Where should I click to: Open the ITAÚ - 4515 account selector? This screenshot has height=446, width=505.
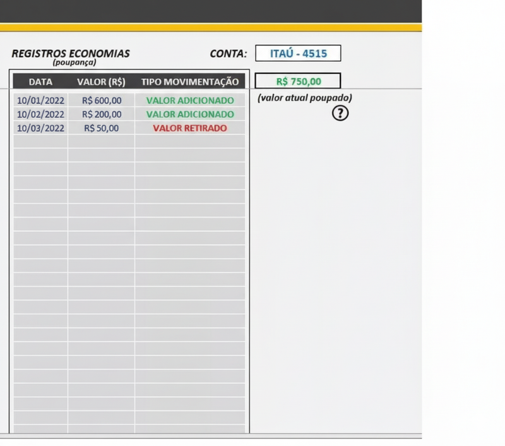pyautogui.click(x=298, y=54)
